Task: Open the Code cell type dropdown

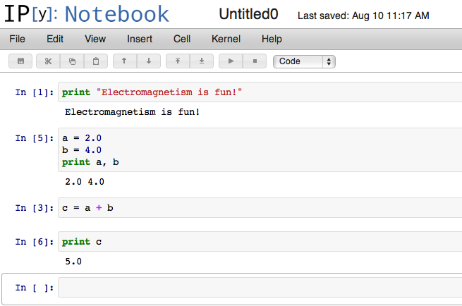Action: (x=304, y=61)
